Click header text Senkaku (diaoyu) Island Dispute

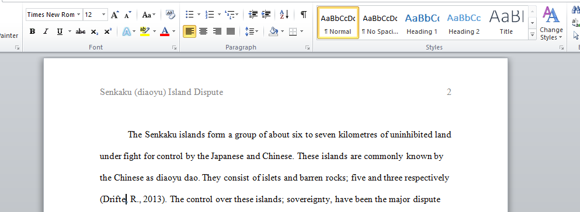pyautogui.click(x=161, y=92)
